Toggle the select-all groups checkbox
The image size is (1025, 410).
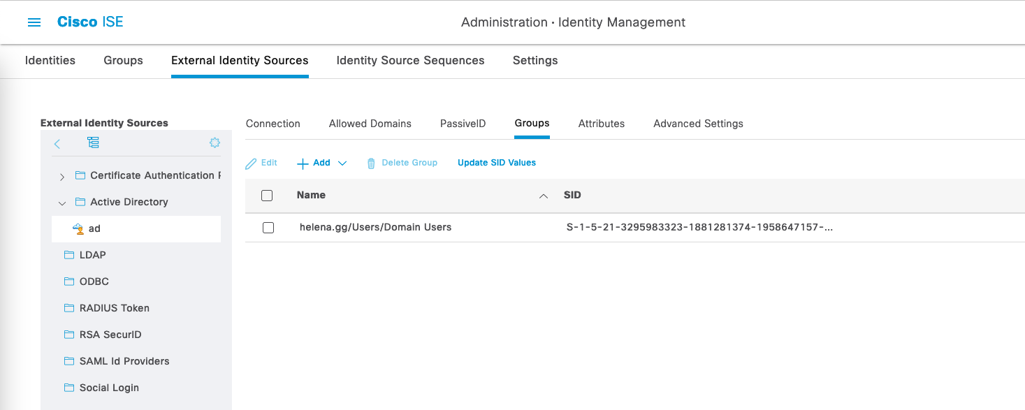(267, 196)
